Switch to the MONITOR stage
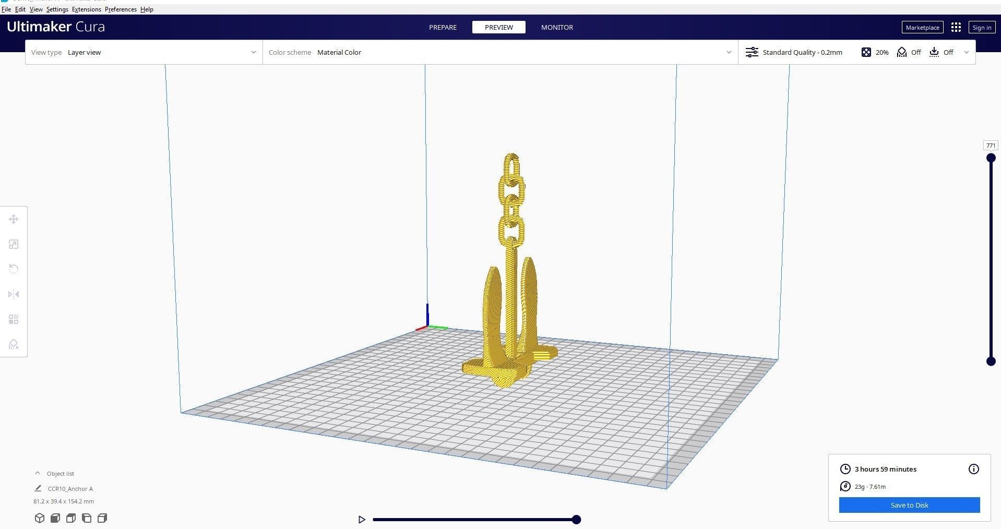1001x529 pixels. pos(557,27)
